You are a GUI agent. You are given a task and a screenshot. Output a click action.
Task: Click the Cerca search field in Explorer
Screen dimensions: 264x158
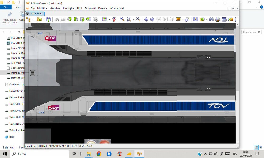[252, 32]
